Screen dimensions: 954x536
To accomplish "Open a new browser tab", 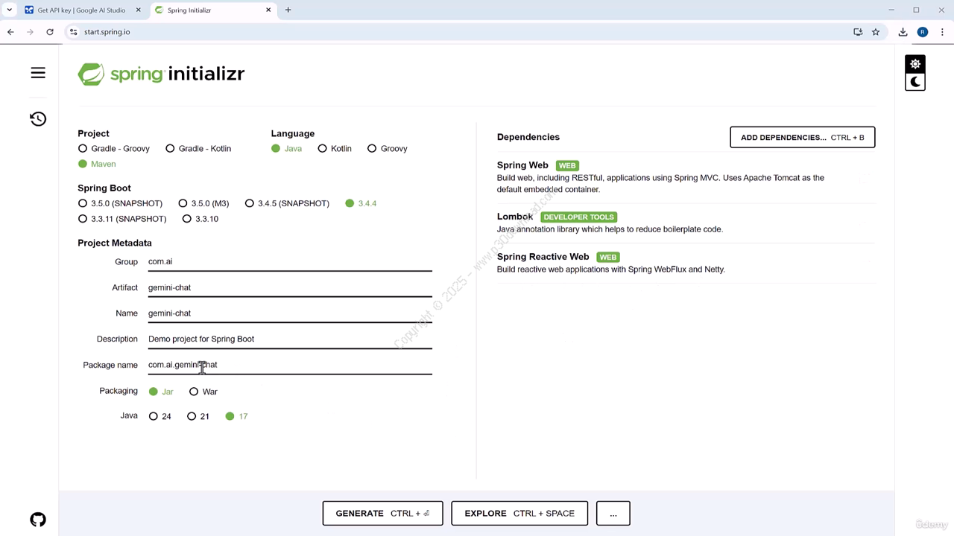I will (288, 10).
